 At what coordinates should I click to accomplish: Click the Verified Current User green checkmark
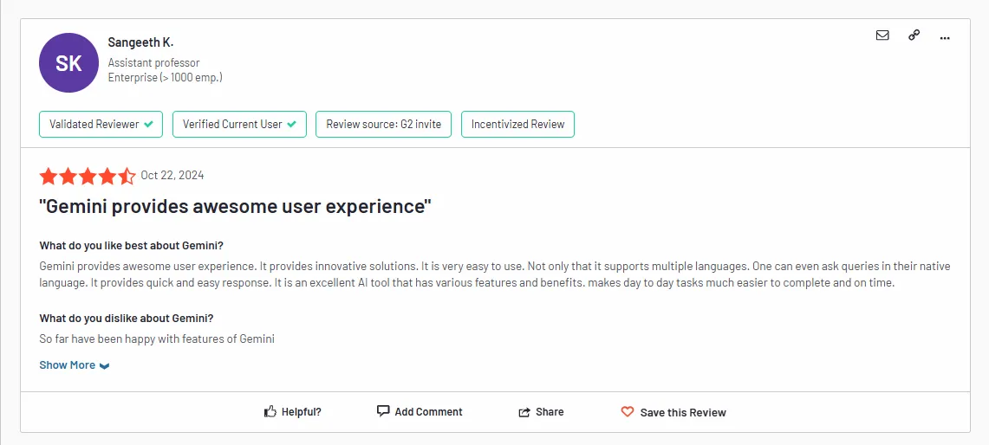[x=292, y=124]
